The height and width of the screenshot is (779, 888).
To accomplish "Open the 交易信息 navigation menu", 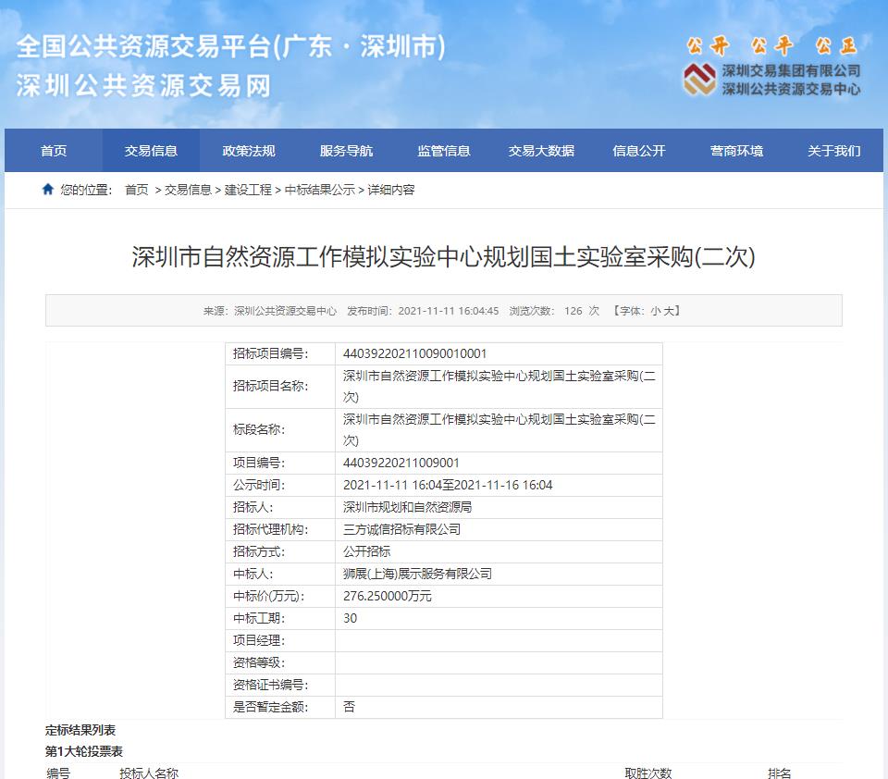I will 151,151.
